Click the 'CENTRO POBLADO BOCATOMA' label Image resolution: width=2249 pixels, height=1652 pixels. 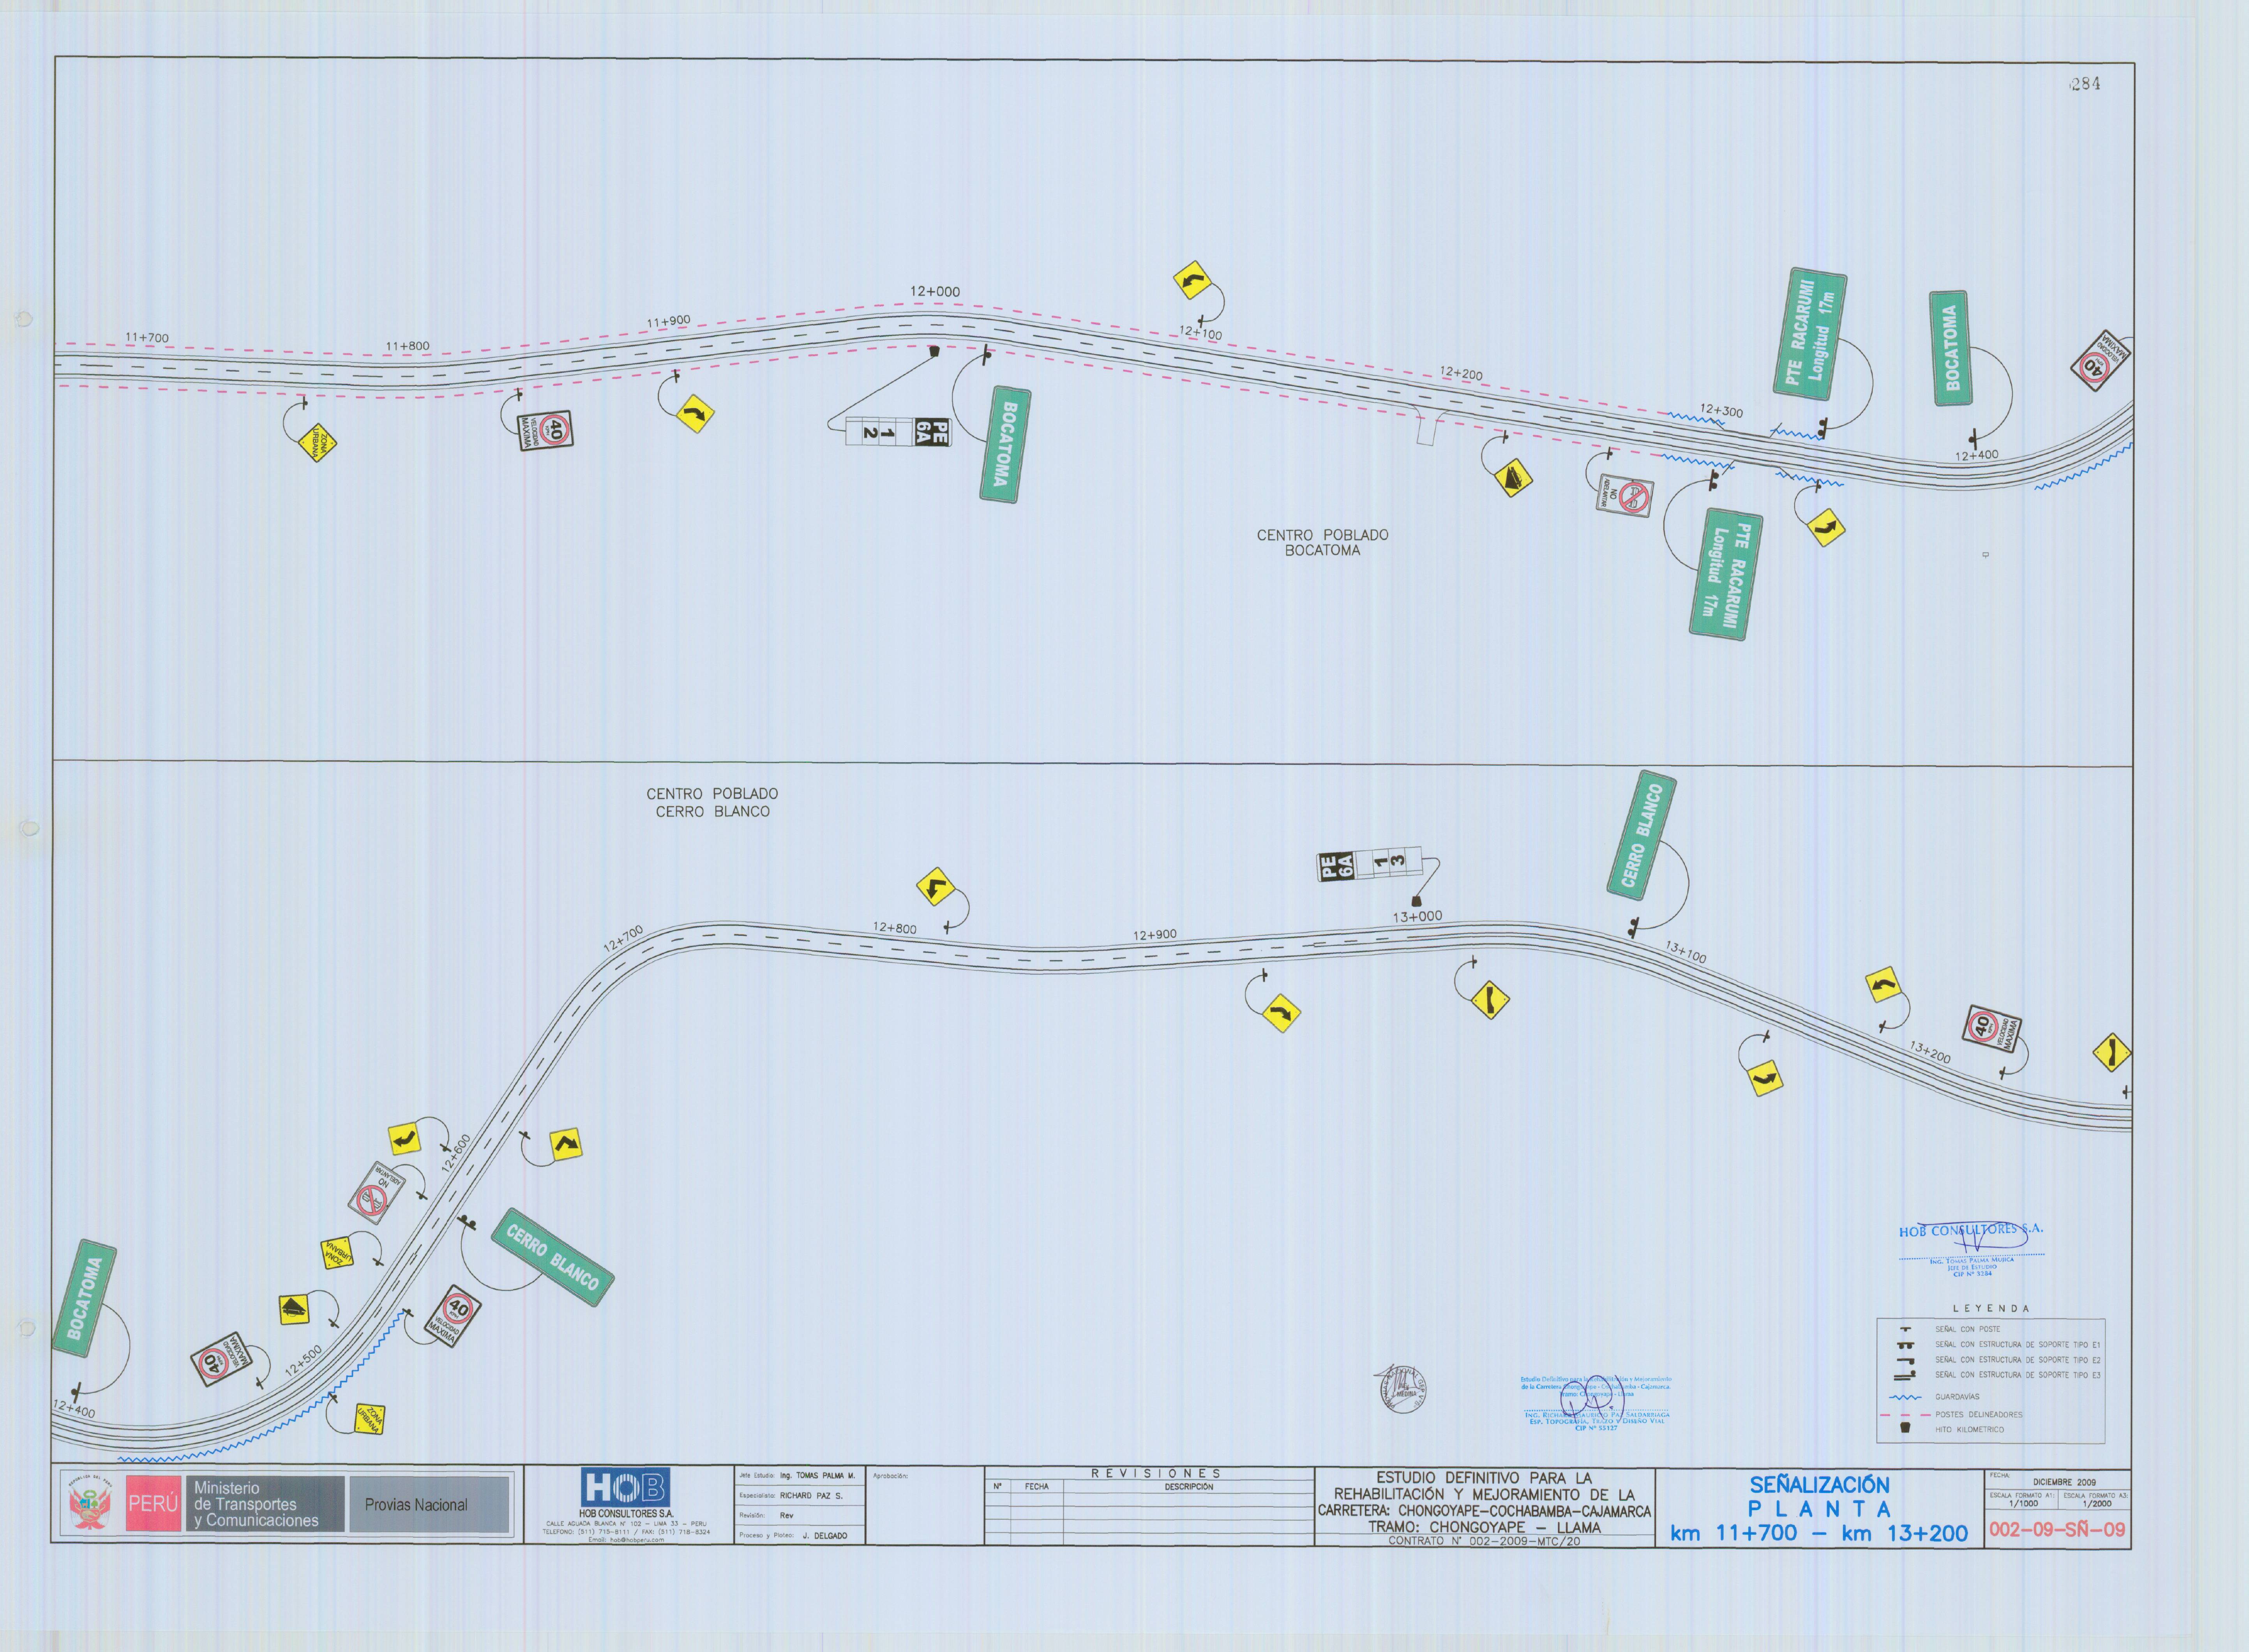[1322, 543]
